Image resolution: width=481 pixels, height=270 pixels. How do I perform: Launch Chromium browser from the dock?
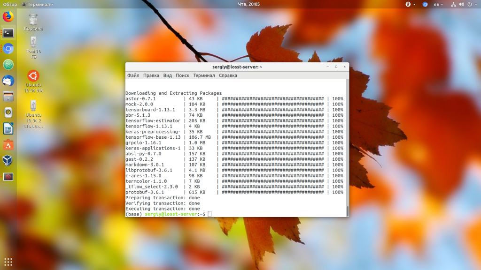point(8,49)
